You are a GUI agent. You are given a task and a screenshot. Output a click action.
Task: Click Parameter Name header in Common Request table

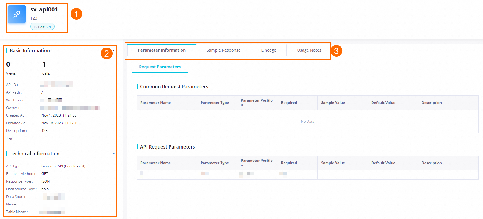click(x=155, y=103)
